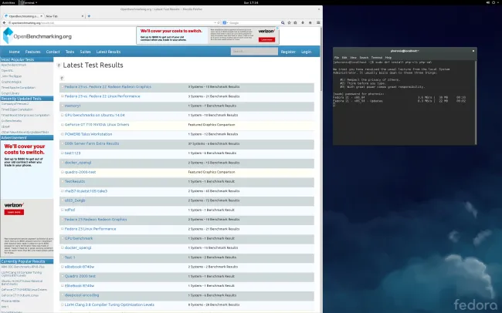Open Terminal menu in terminal window
This screenshot has height=313, width=502.
[x=377, y=58]
